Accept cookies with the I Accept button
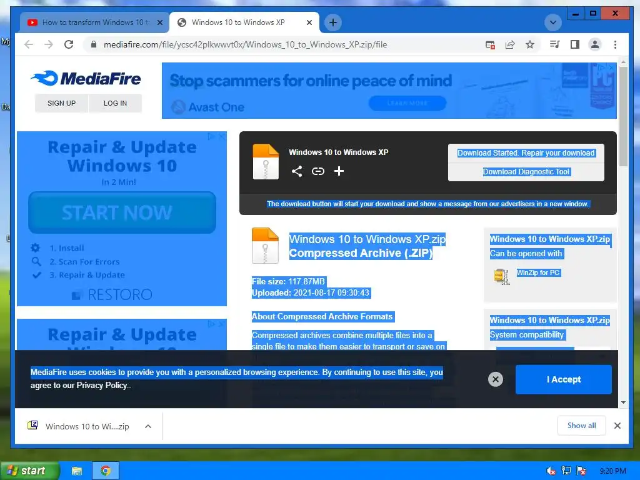The width and height of the screenshot is (640, 480). click(x=563, y=379)
